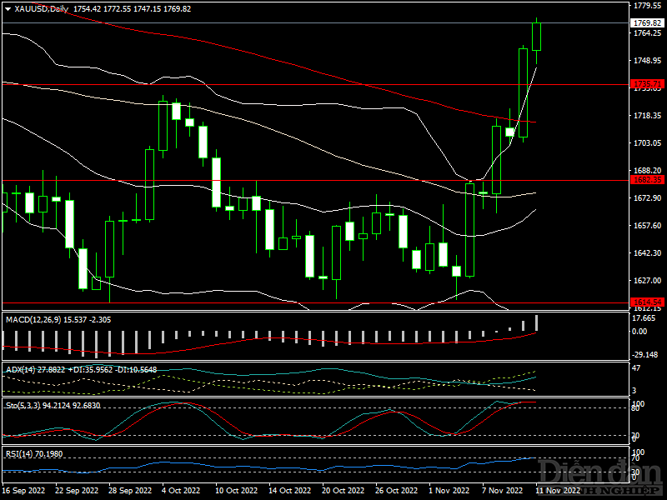Click the XAUUSD,Daily chart title
Viewport: 667px width, 500px height.
pyautogui.click(x=43, y=8)
